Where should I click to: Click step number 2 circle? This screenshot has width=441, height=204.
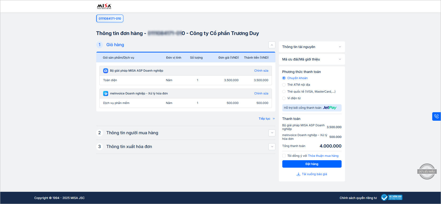click(x=99, y=133)
